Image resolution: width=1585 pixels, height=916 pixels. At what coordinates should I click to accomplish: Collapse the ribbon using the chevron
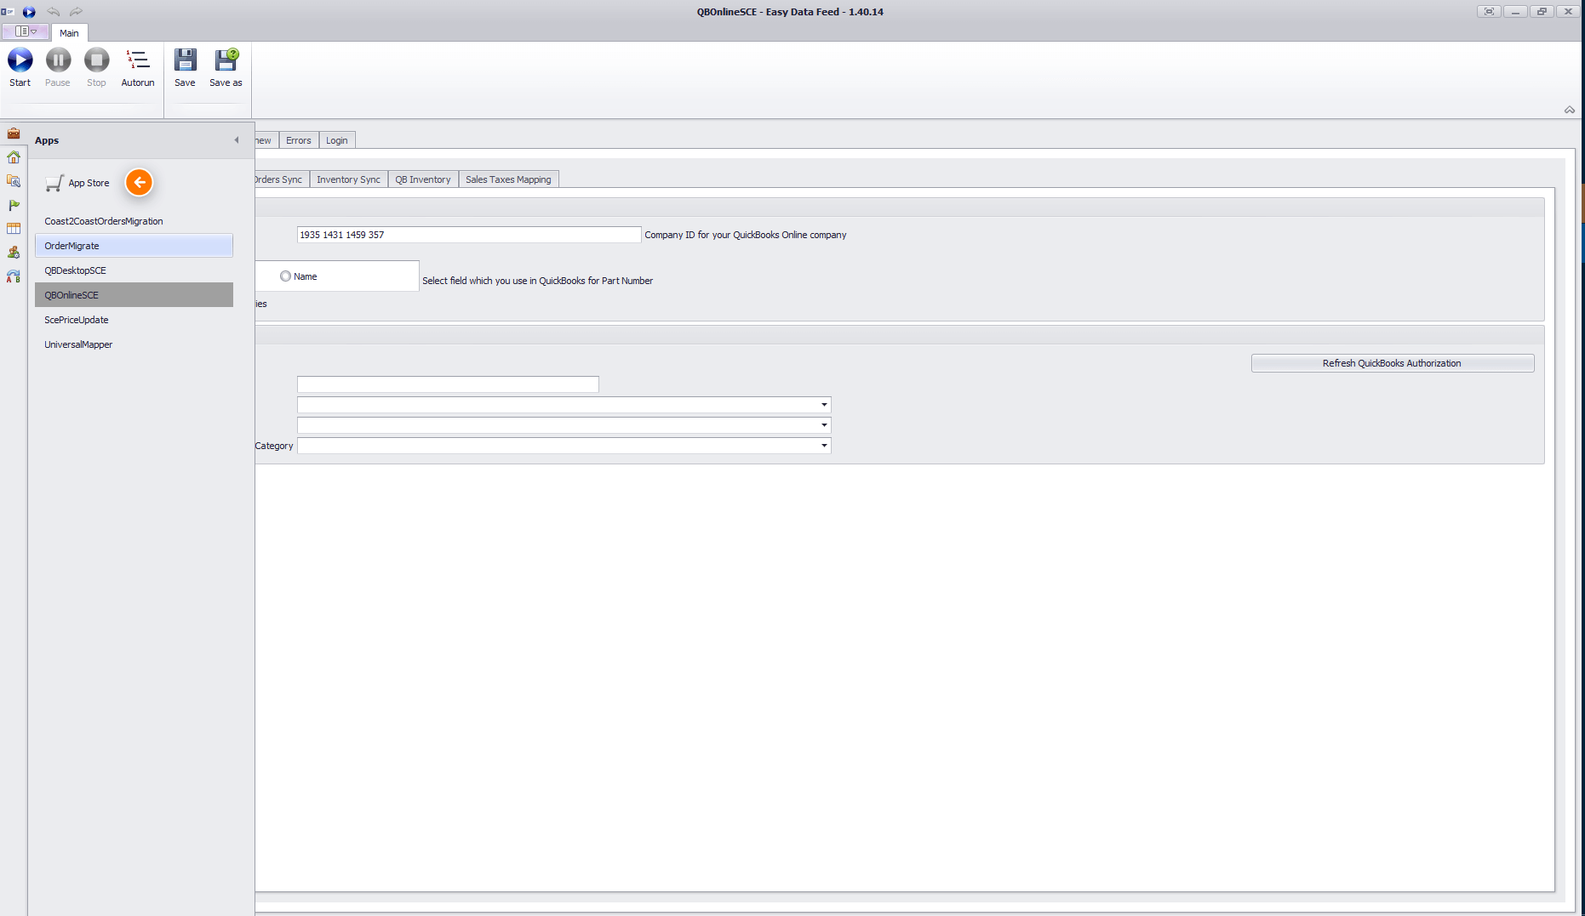pyautogui.click(x=1570, y=110)
